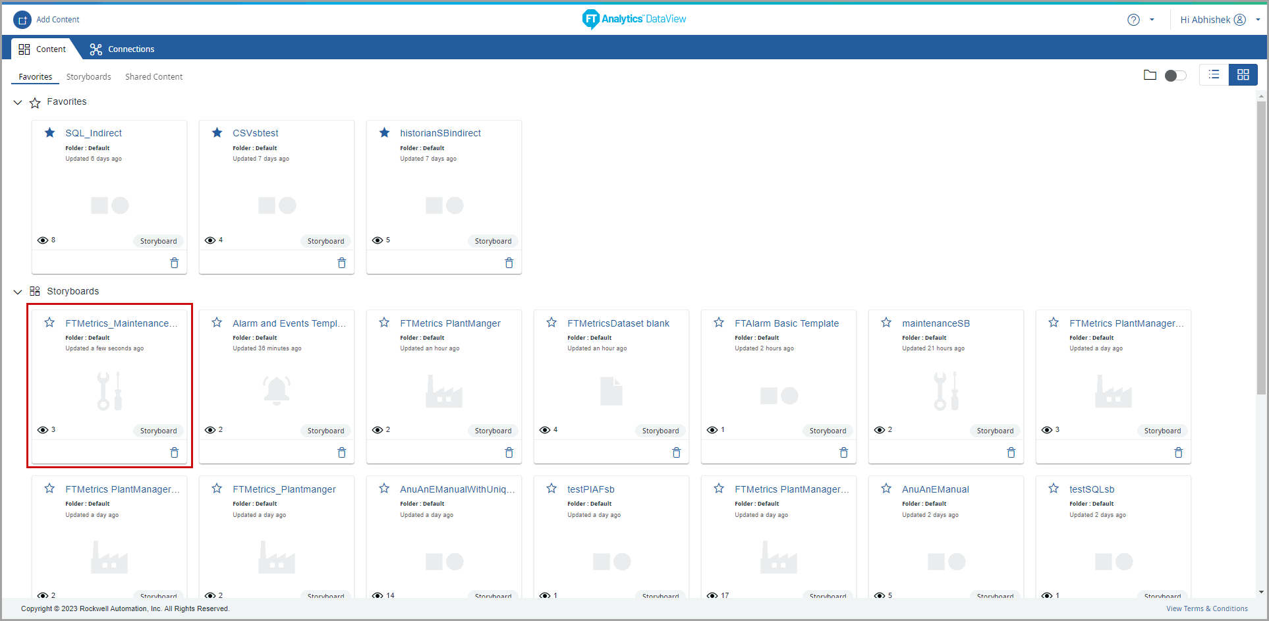1269x621 pixels.
Task: Unfavorite the SQL_Indirect storyboard star
Action: (49, 133)
